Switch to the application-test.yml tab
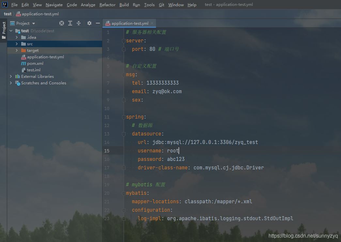341x242 pixels. pos(130,23)
